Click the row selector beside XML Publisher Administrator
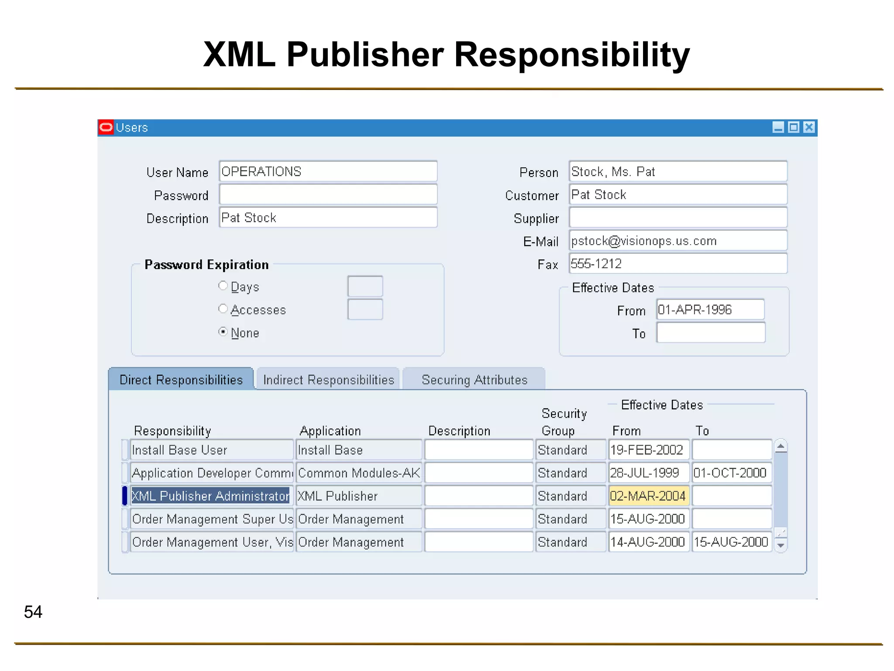This screenshot has width=894, height=671. point(125,496)
